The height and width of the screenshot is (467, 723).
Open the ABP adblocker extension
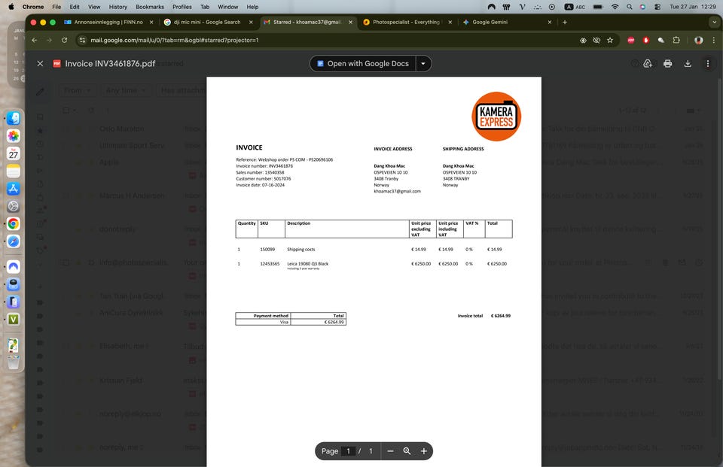631,40
